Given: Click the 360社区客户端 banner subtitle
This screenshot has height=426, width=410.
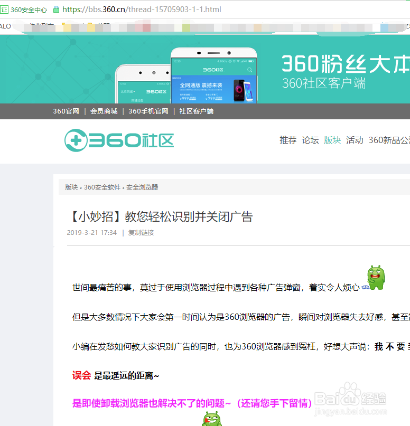Looking at the screenshot, I should [324, 83].
